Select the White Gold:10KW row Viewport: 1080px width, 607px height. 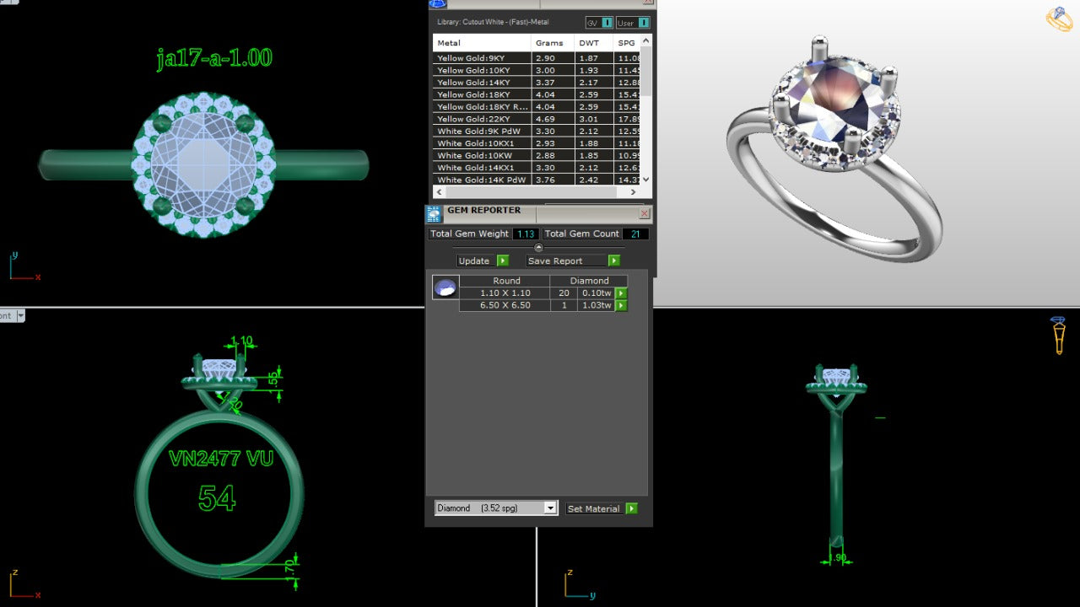537,155
